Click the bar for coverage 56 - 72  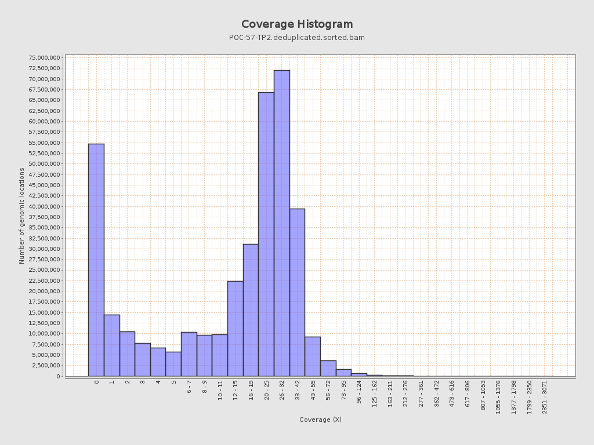pyautogui.click(x=328, y=368)
